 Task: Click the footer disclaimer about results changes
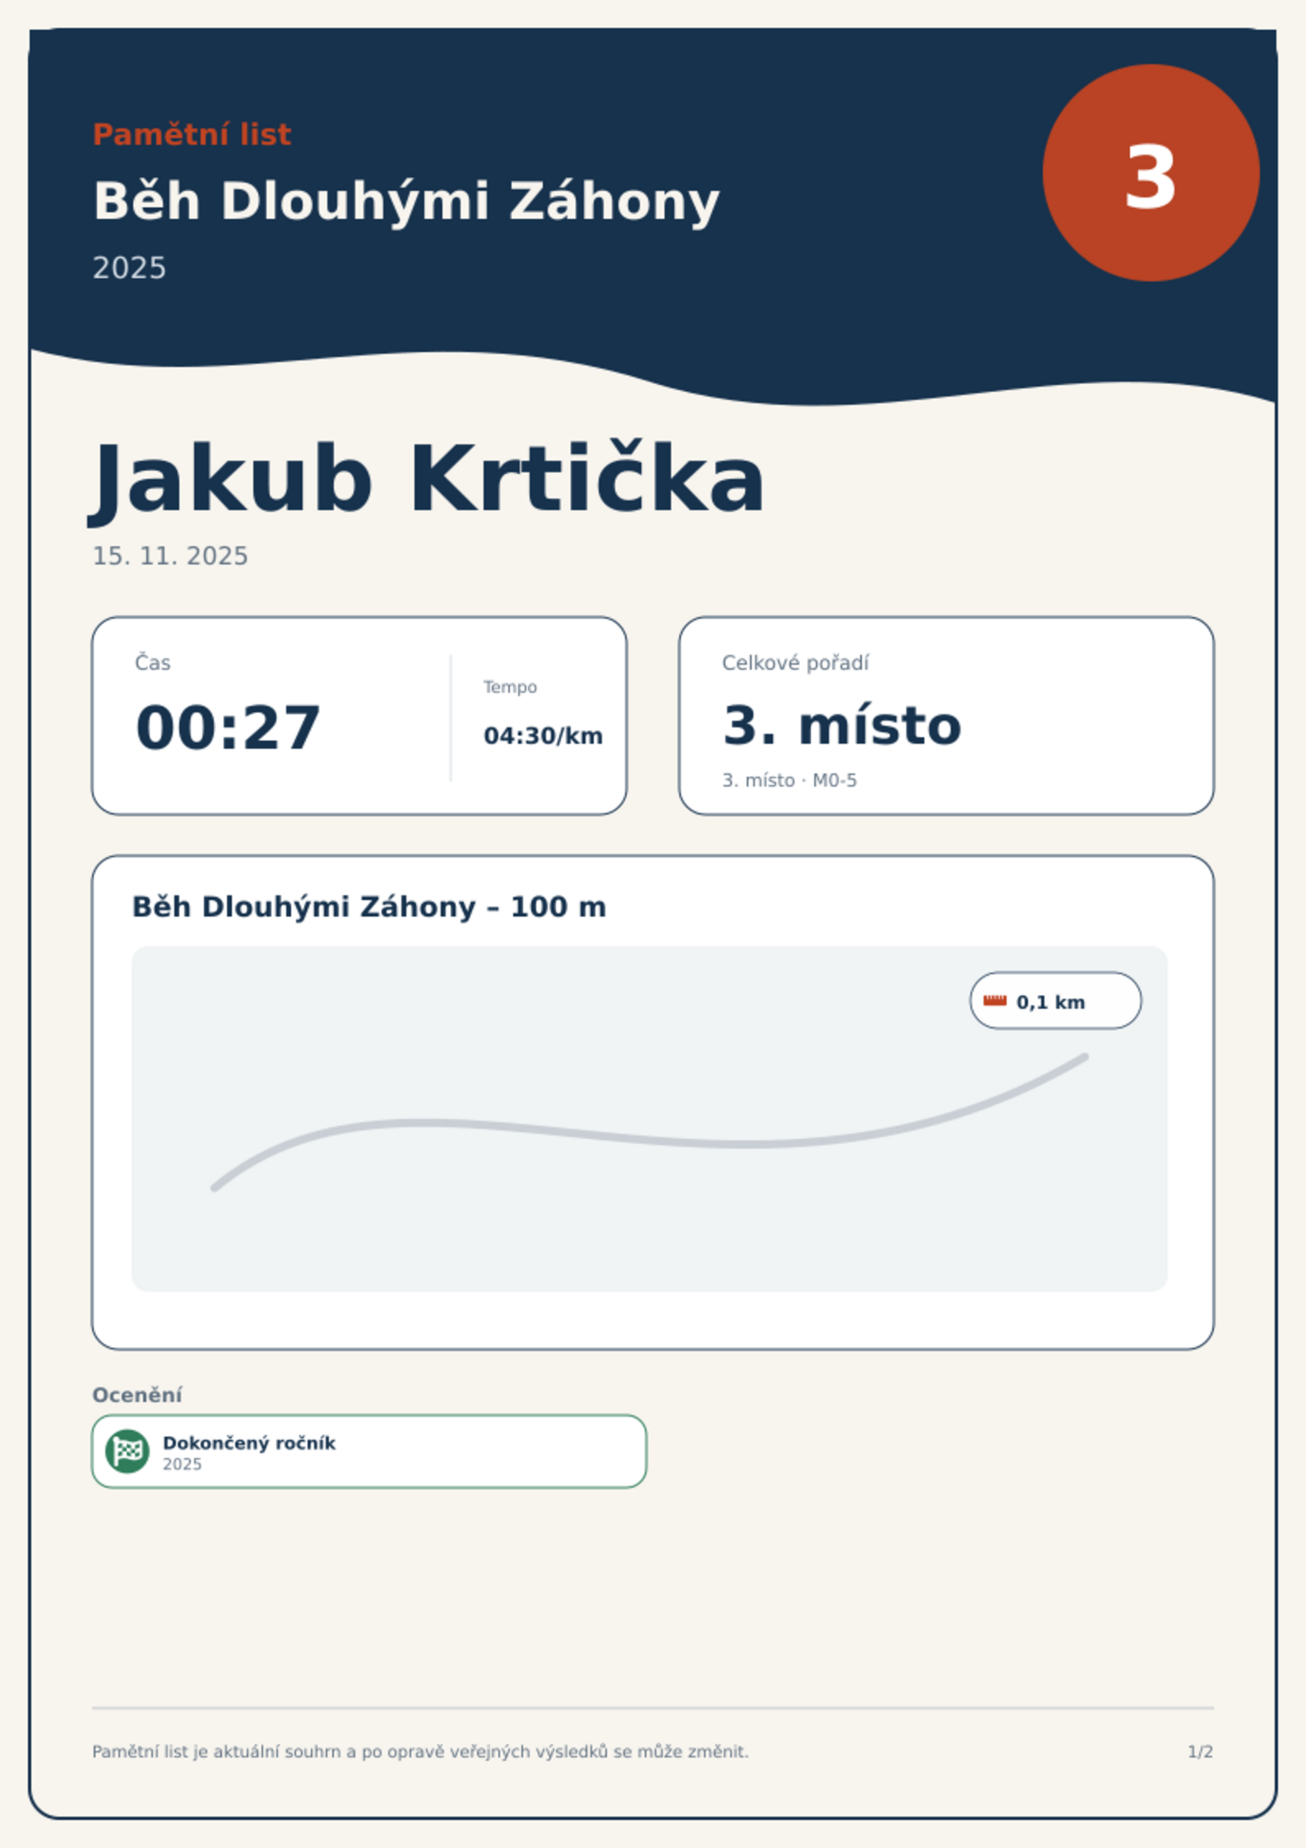(420, 1752)
